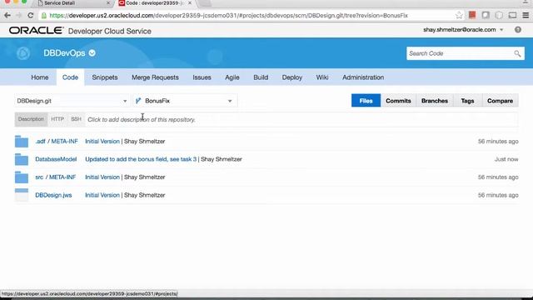Close the Service Detail browser tab
This screenshot has width=533, height=300.
pyautogui.click(x=108, y=3)
